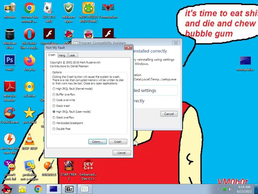The image size is (258, 194).
Task: Close the Program Compatibility Assistant window
Action: 176,43
